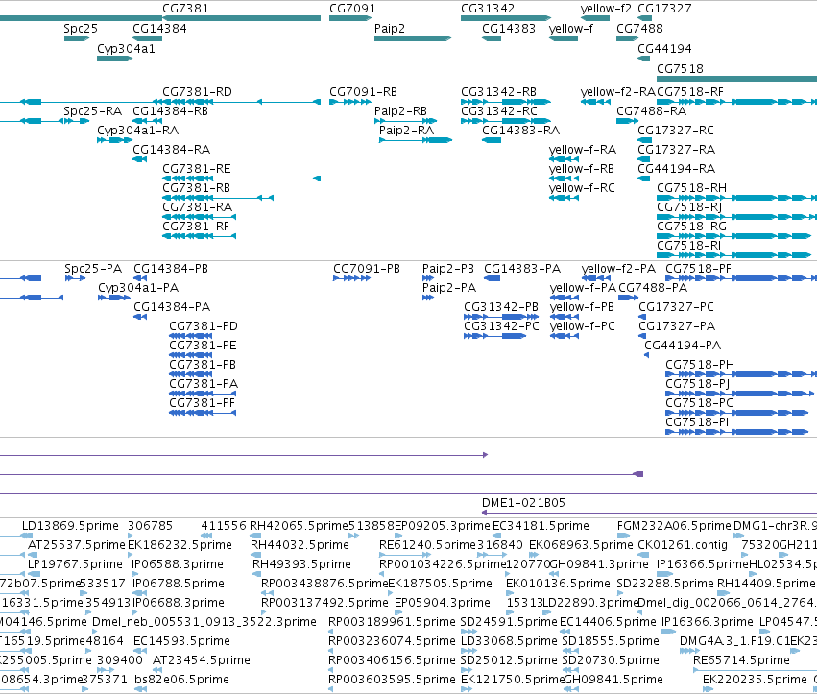Select the "yellow-f2-PA" protein label
The height and width of the screenshot is (694, 817).
[618, 269]
